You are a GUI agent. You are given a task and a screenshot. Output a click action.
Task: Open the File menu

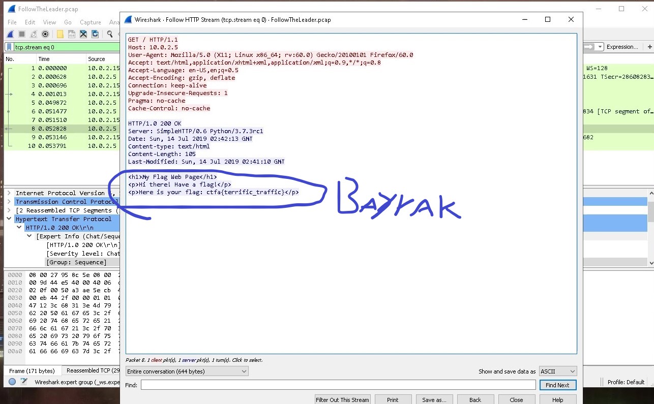pyautogui.click(x=12, y=22)
